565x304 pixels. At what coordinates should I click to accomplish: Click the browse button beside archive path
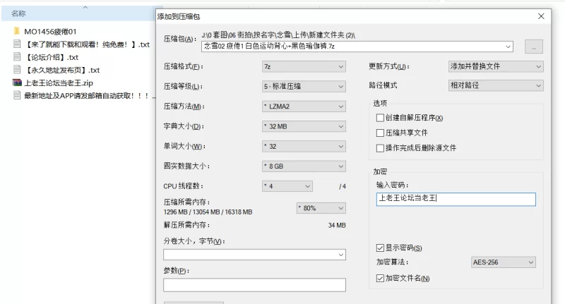click(533, 47)
